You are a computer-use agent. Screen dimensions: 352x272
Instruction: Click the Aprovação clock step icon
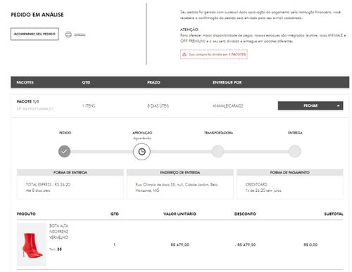click(x=142, y=152)
